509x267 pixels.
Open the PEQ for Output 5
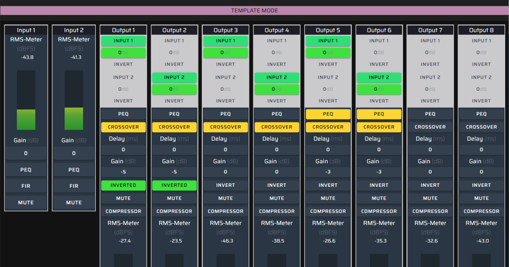pyautogui.click(x=328, y=114)
